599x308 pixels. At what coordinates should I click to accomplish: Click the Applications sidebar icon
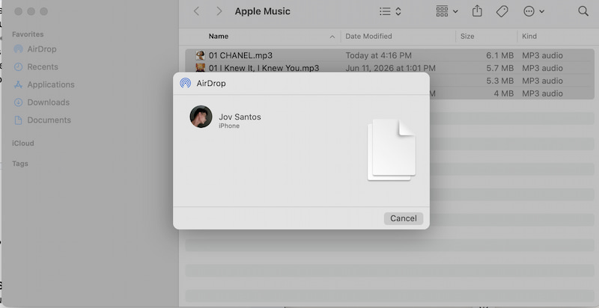[x=18, y=84]
